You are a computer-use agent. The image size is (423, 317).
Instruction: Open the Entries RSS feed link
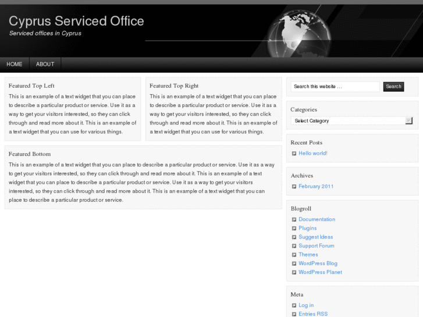[313, 314]
